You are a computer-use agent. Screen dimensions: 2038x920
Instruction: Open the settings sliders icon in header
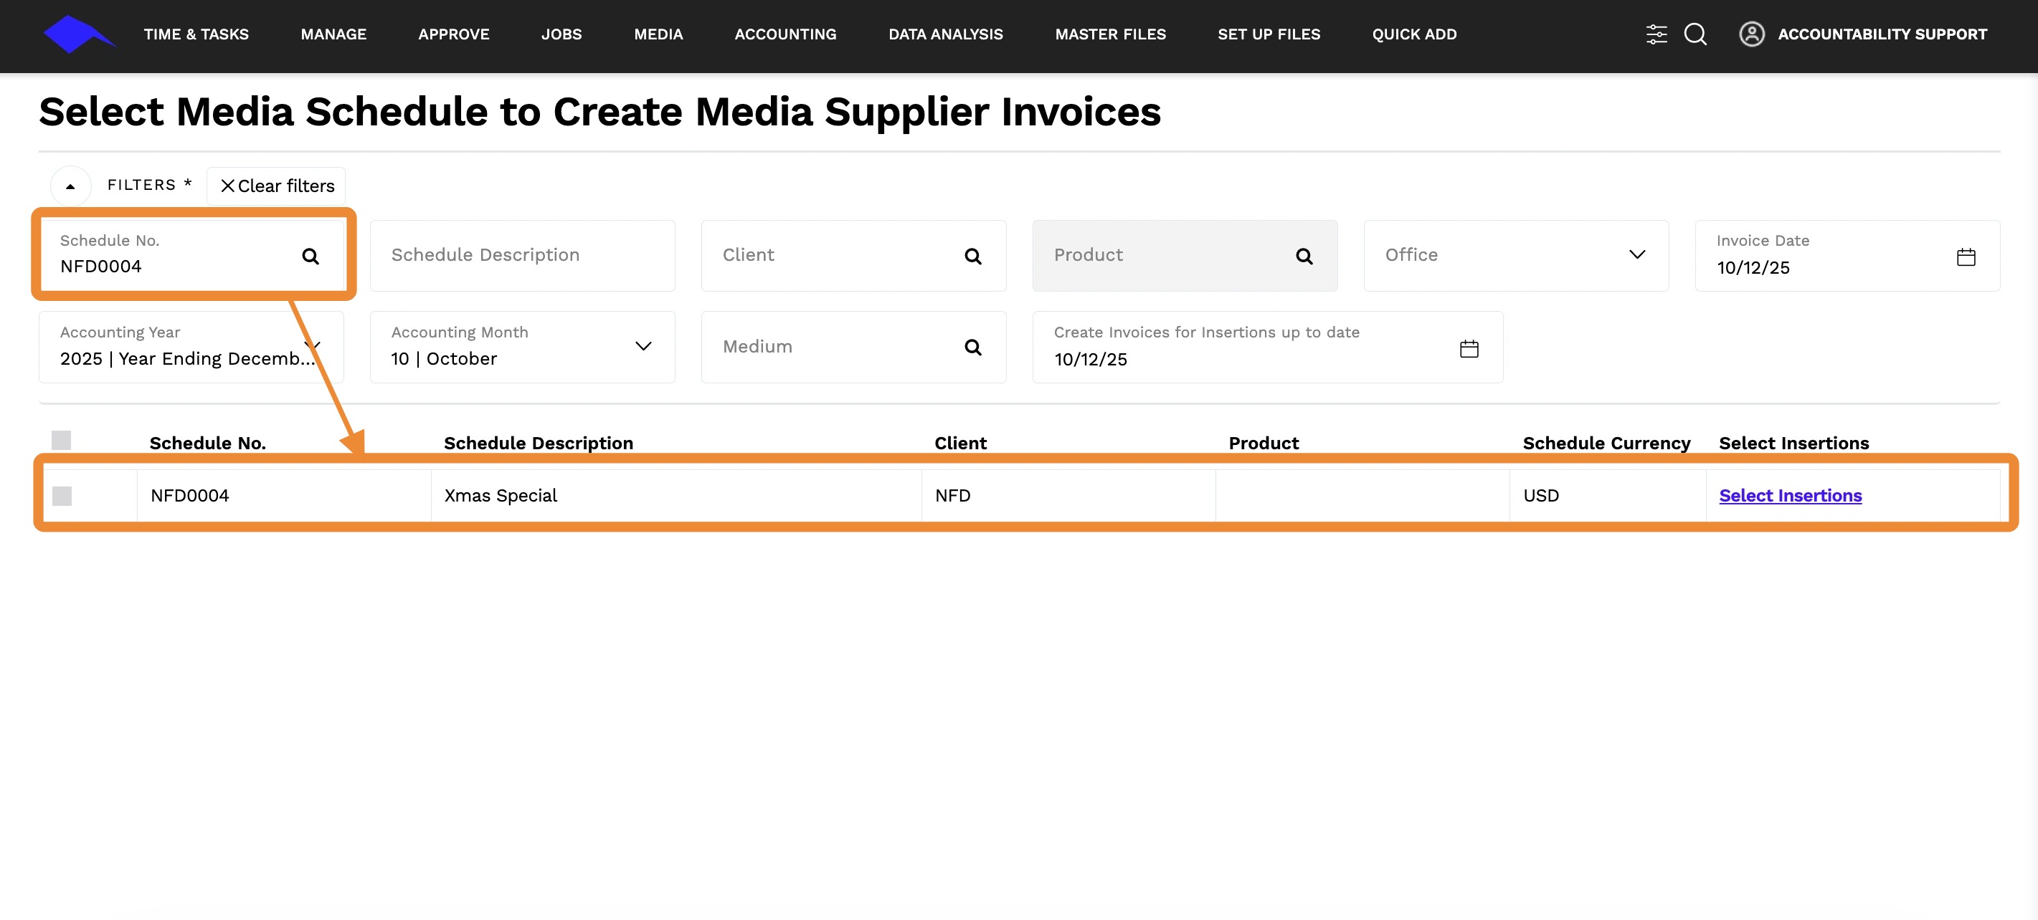point(1656,34)
